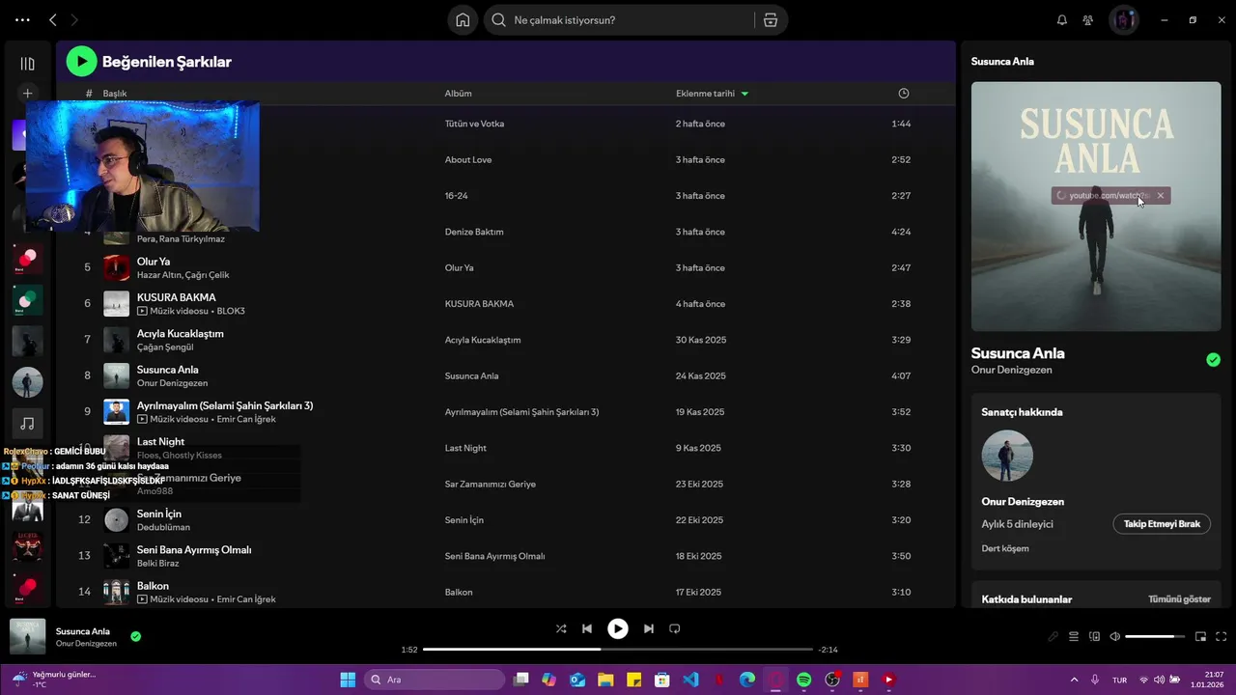
Task: Select the song KUSURA BAKMA
Action: click(177, 297)
